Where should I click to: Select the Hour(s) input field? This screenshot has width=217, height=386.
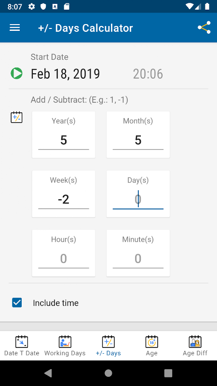click(x=64, y=259)
